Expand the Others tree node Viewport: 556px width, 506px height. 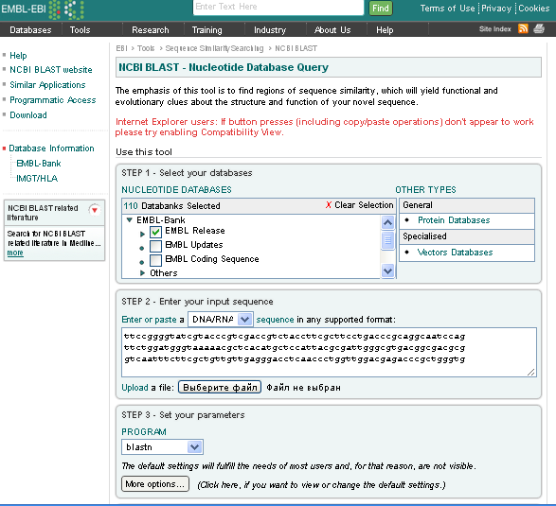coord(142,273)
